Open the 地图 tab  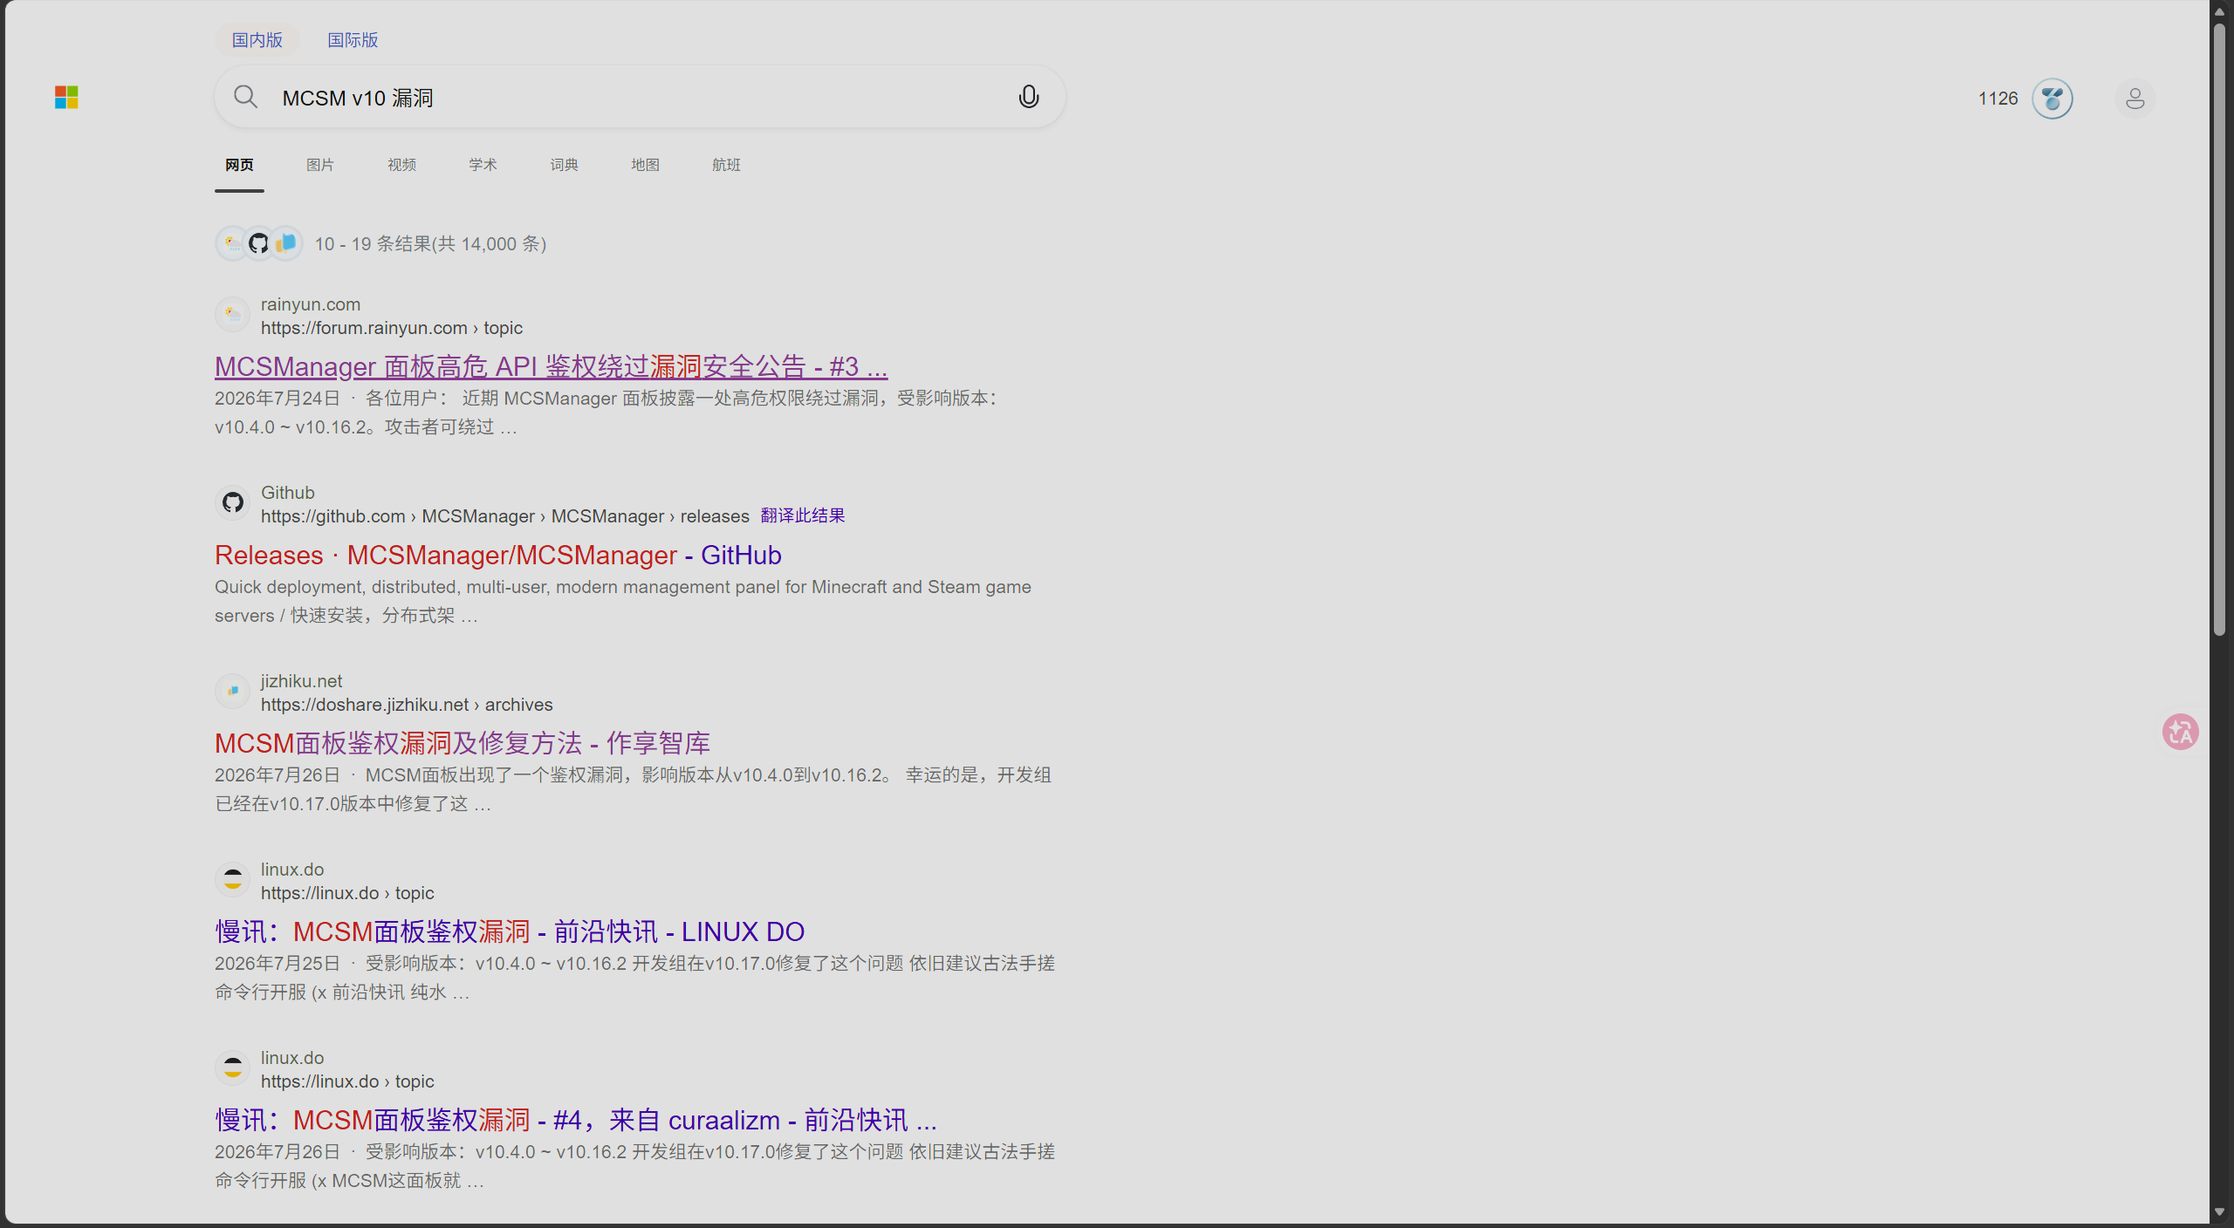pyautogui.click(x=645, y=165)
